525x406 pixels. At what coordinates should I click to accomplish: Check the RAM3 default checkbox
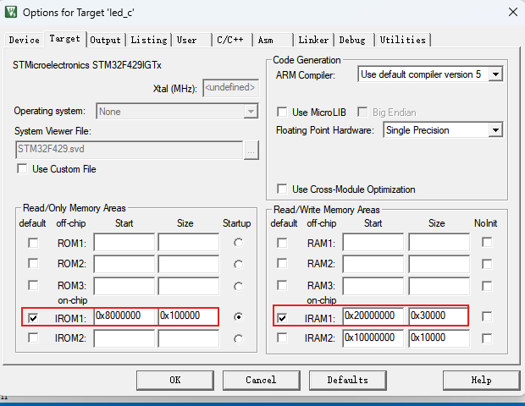point(282,286)
